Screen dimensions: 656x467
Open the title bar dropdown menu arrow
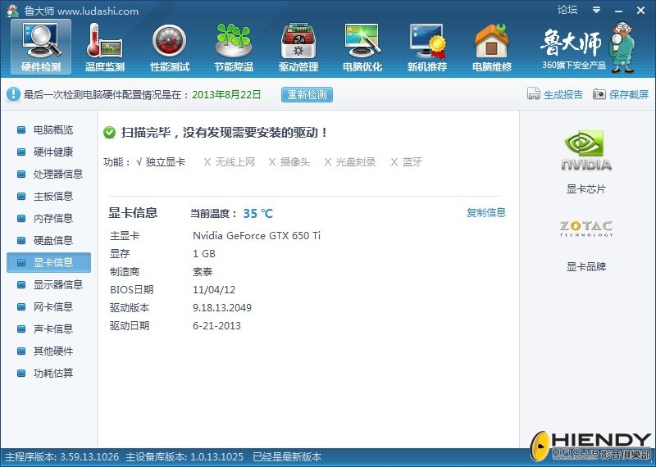(597, 10)
